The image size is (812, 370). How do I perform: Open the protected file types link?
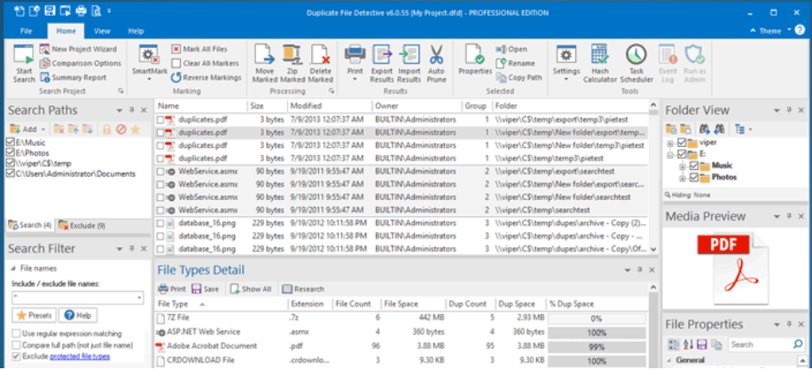pyautogui.click(x=80, y=357)
